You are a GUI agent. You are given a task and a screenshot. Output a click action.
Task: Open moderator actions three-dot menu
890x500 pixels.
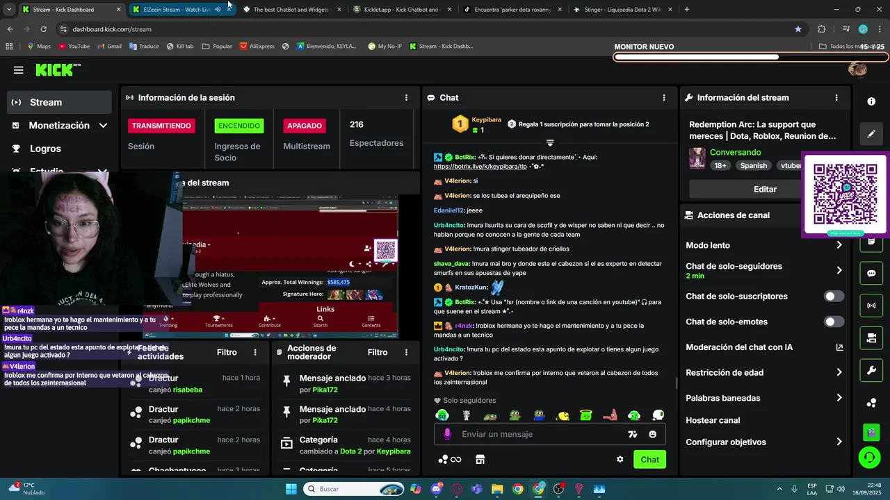coord(407,353)
